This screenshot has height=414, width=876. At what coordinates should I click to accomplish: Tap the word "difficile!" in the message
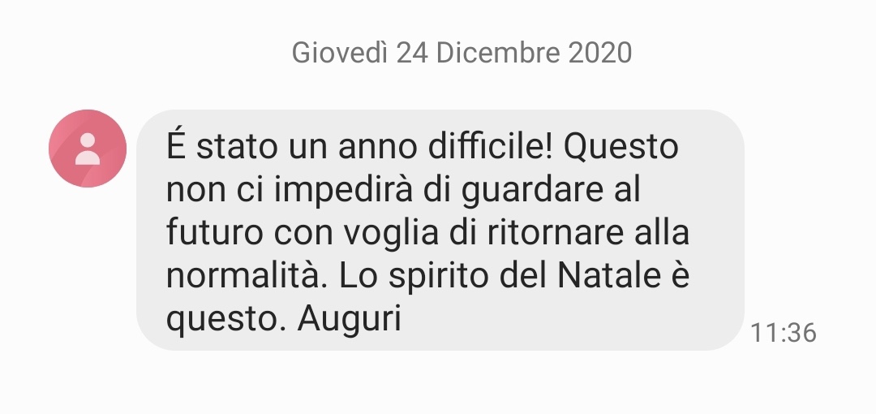[x=491, y=147]
